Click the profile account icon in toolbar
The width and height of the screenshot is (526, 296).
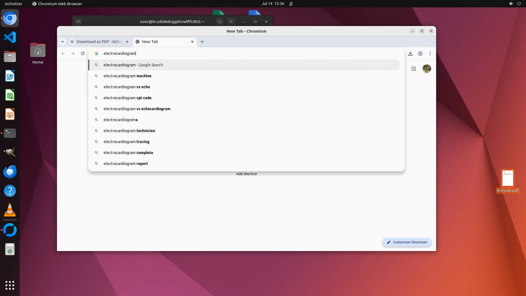point(420,53)
